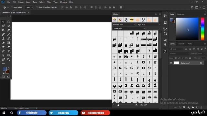Swap foreground and background colors
The image size is (207, 116).
(9, 68)
